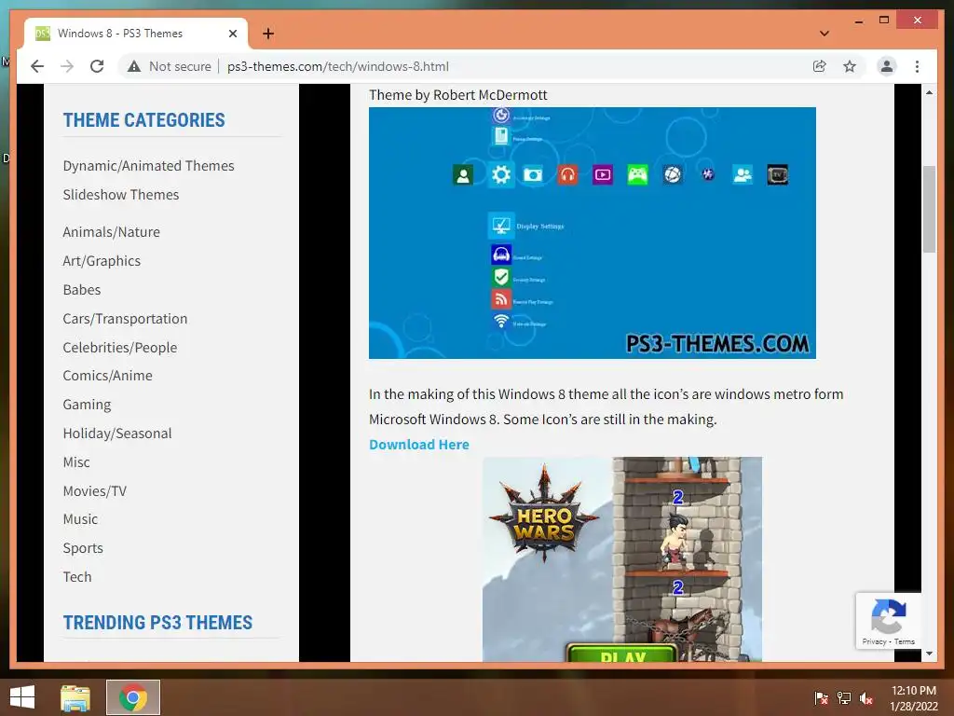The height and width of the screenshot is (716, 954).
Task: Open Chrome profile avatar
Action: (887, 66)
